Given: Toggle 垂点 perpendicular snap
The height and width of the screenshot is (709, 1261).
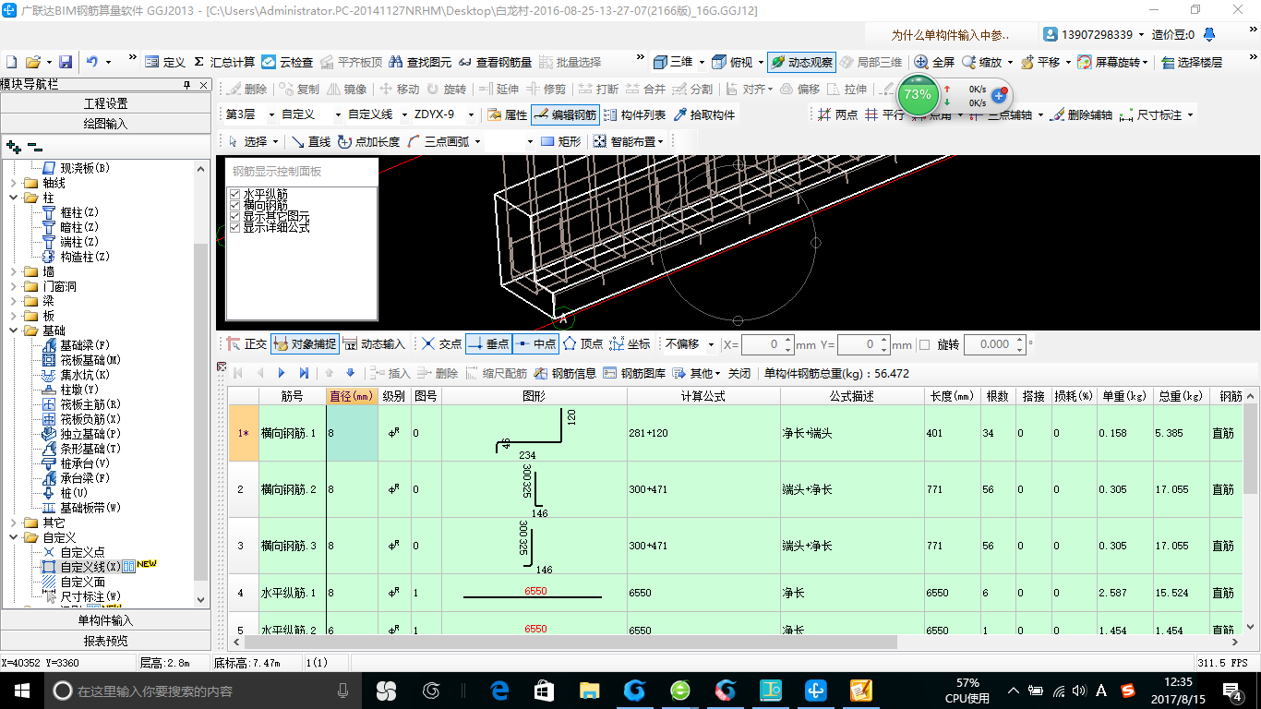Looking at the screenshot, I should point(488,344).
